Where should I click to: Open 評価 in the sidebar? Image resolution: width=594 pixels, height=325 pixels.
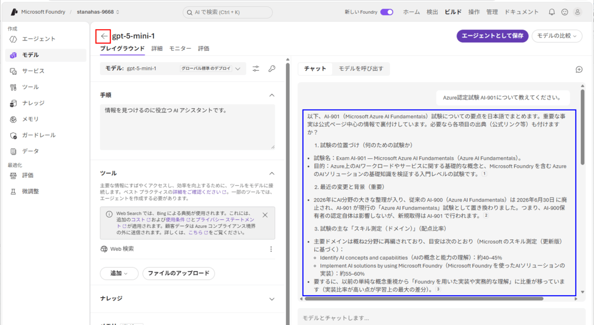pos(46,175)
